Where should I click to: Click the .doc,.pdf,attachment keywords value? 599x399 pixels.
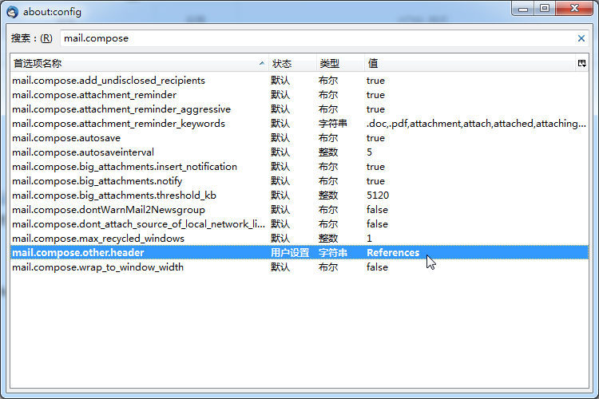point(476,124)
